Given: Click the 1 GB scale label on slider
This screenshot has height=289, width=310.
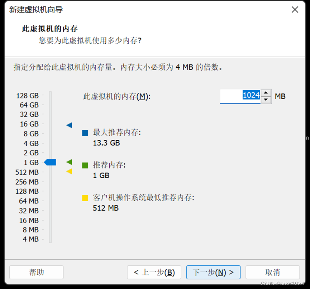Looking at the screenshot, I should click(31, 163).
